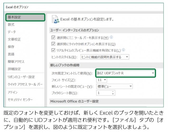Open ヒントのスタイル dropdown
The image size is (169, 133).
[105, 57]
